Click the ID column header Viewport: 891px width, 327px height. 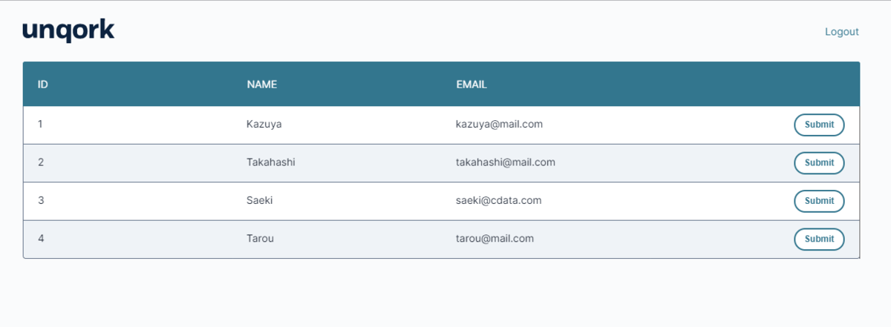pos(43,85)
